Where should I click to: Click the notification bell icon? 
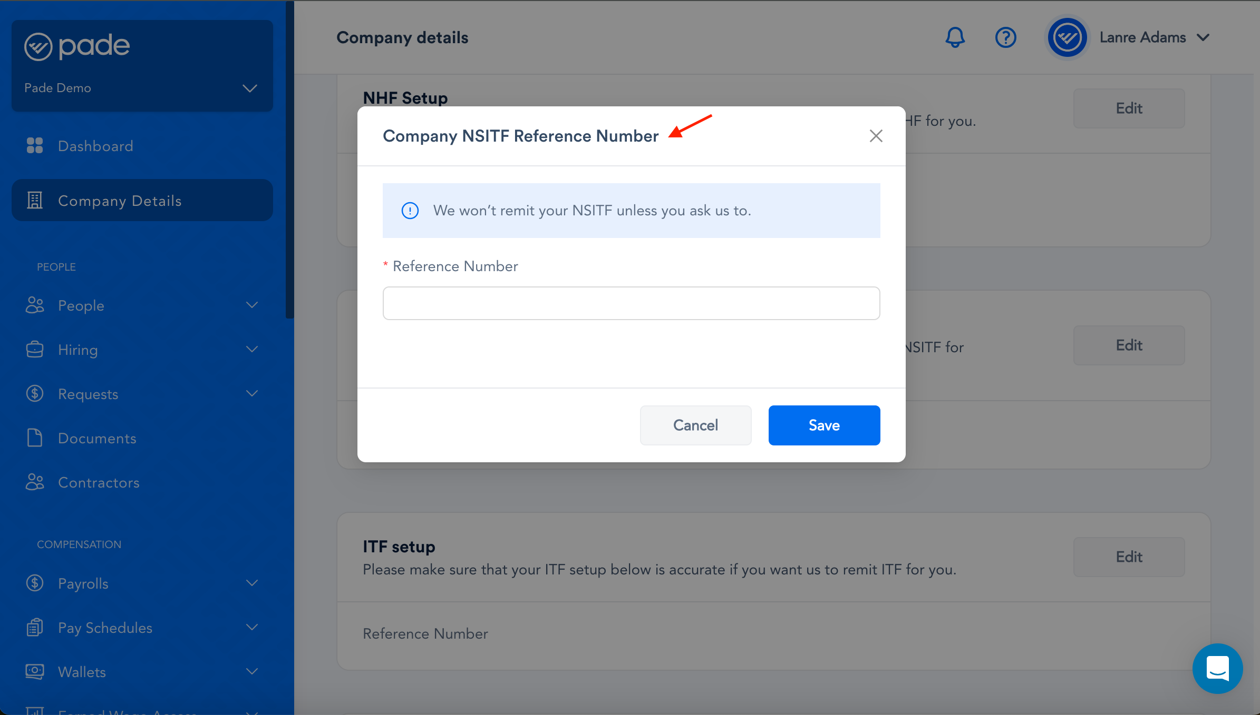pos(955,37)
